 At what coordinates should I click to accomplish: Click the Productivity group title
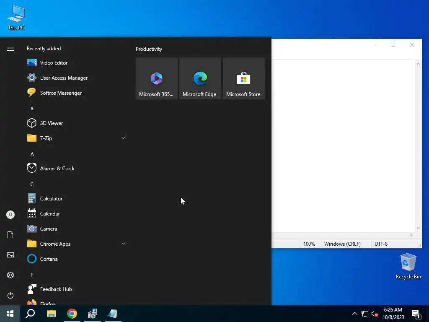point(149,49)
